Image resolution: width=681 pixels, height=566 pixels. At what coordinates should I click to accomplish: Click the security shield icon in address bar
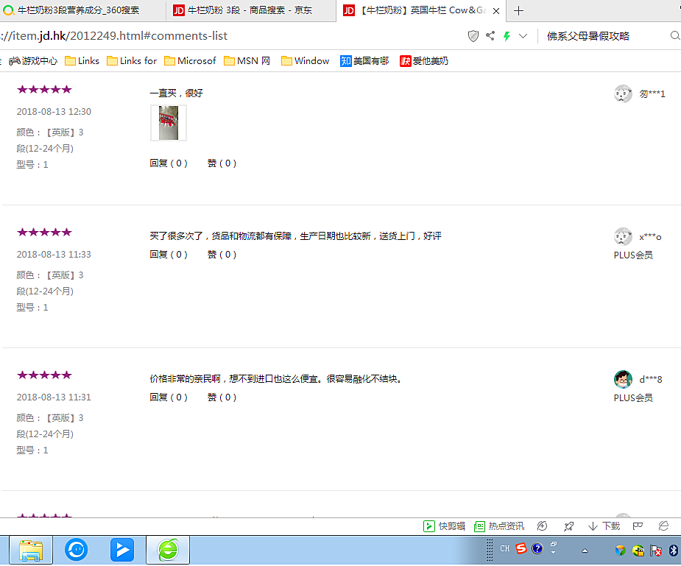473,36
